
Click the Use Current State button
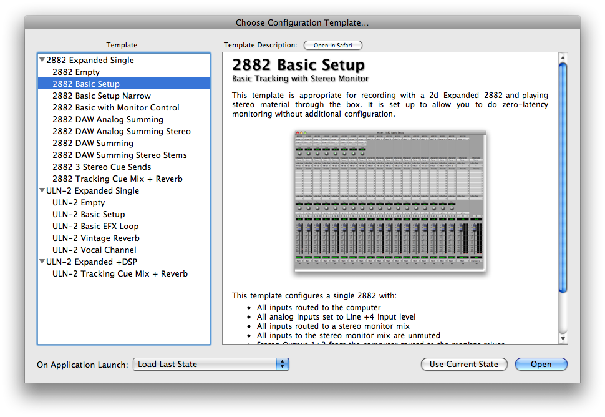[464, 364]
